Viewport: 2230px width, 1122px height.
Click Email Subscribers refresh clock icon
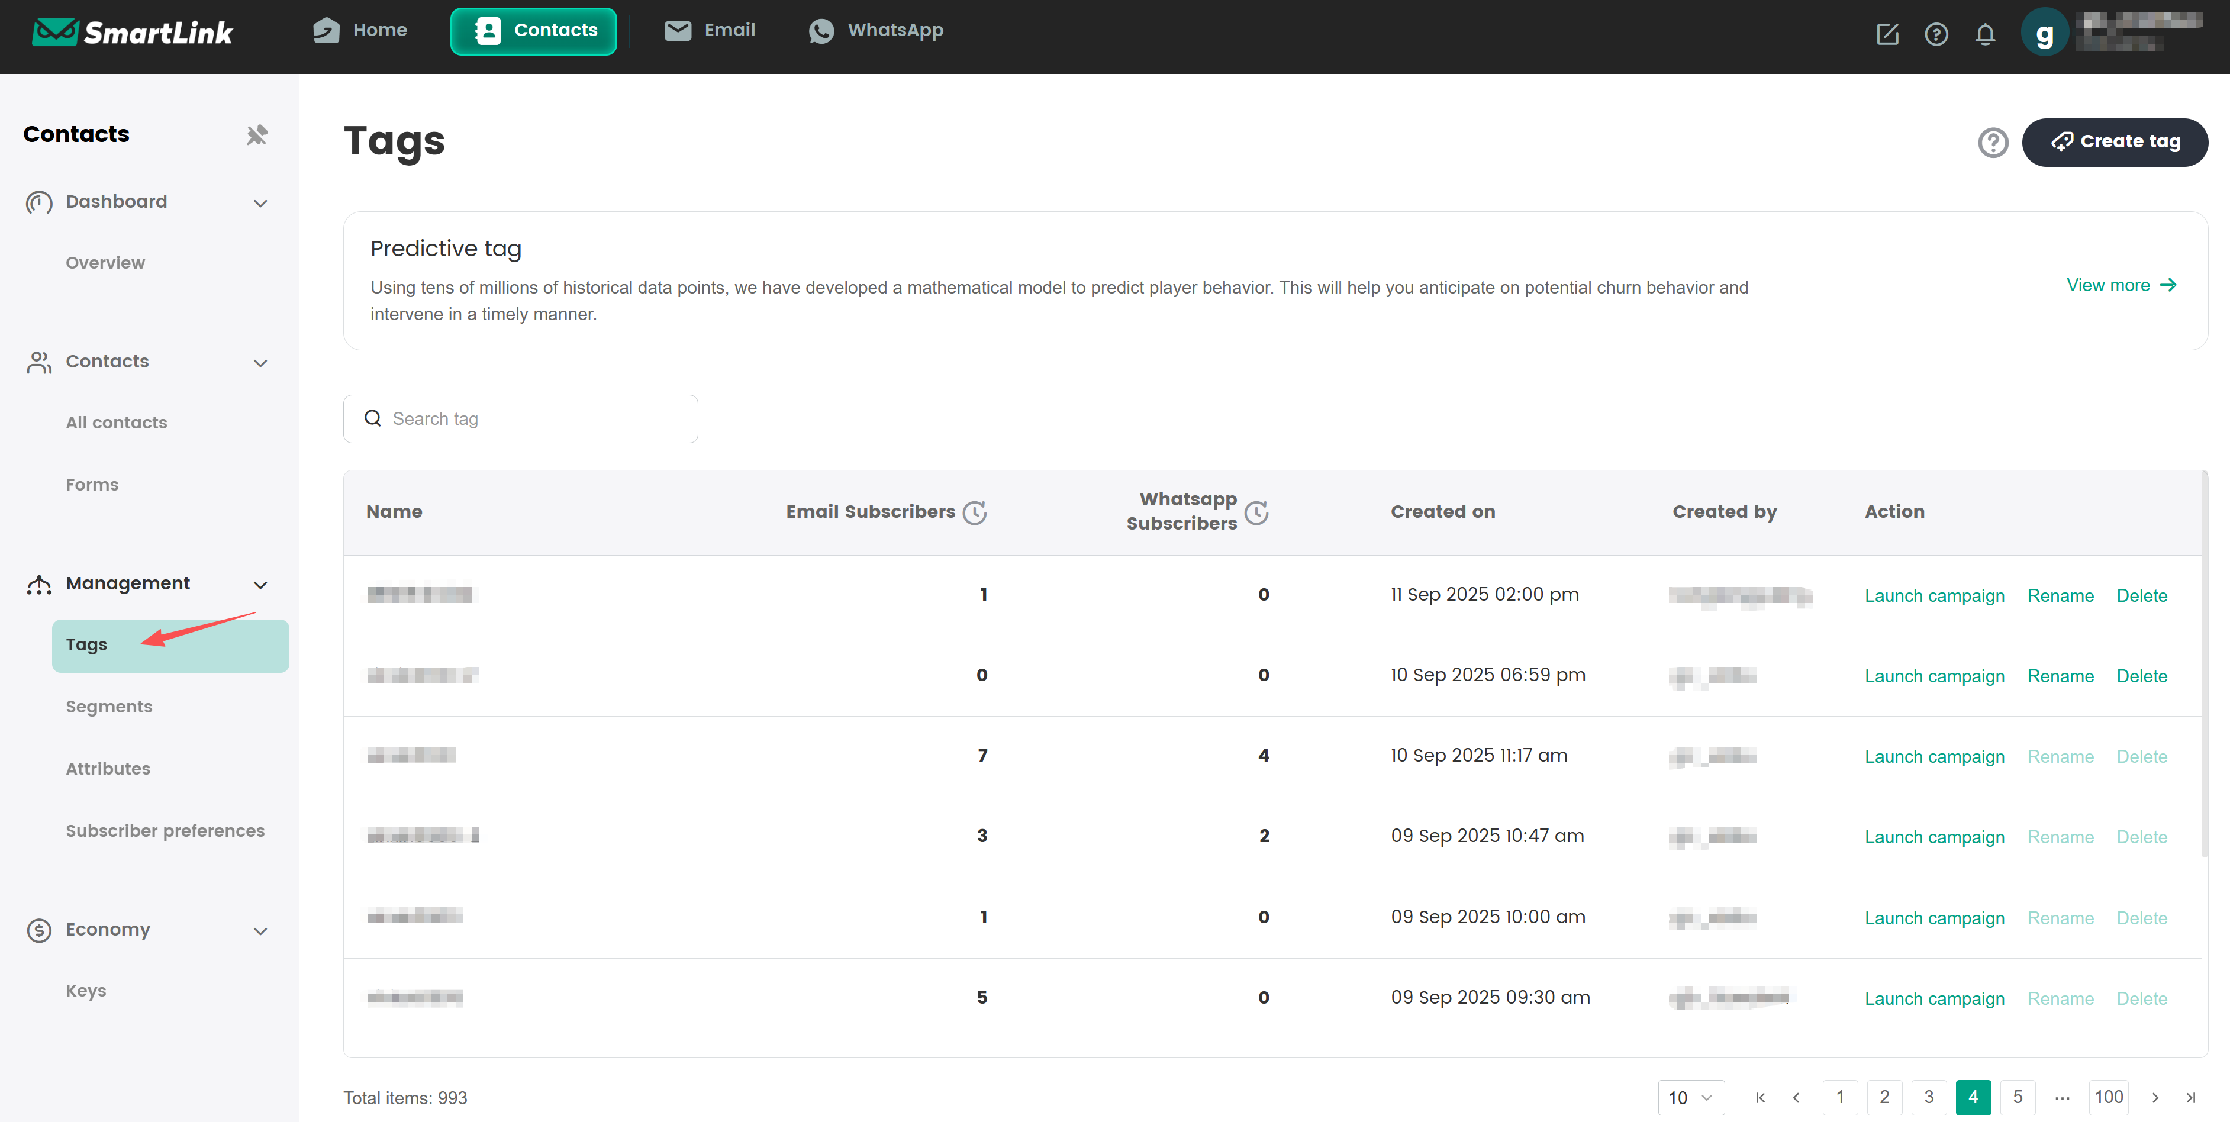point(975,512)
